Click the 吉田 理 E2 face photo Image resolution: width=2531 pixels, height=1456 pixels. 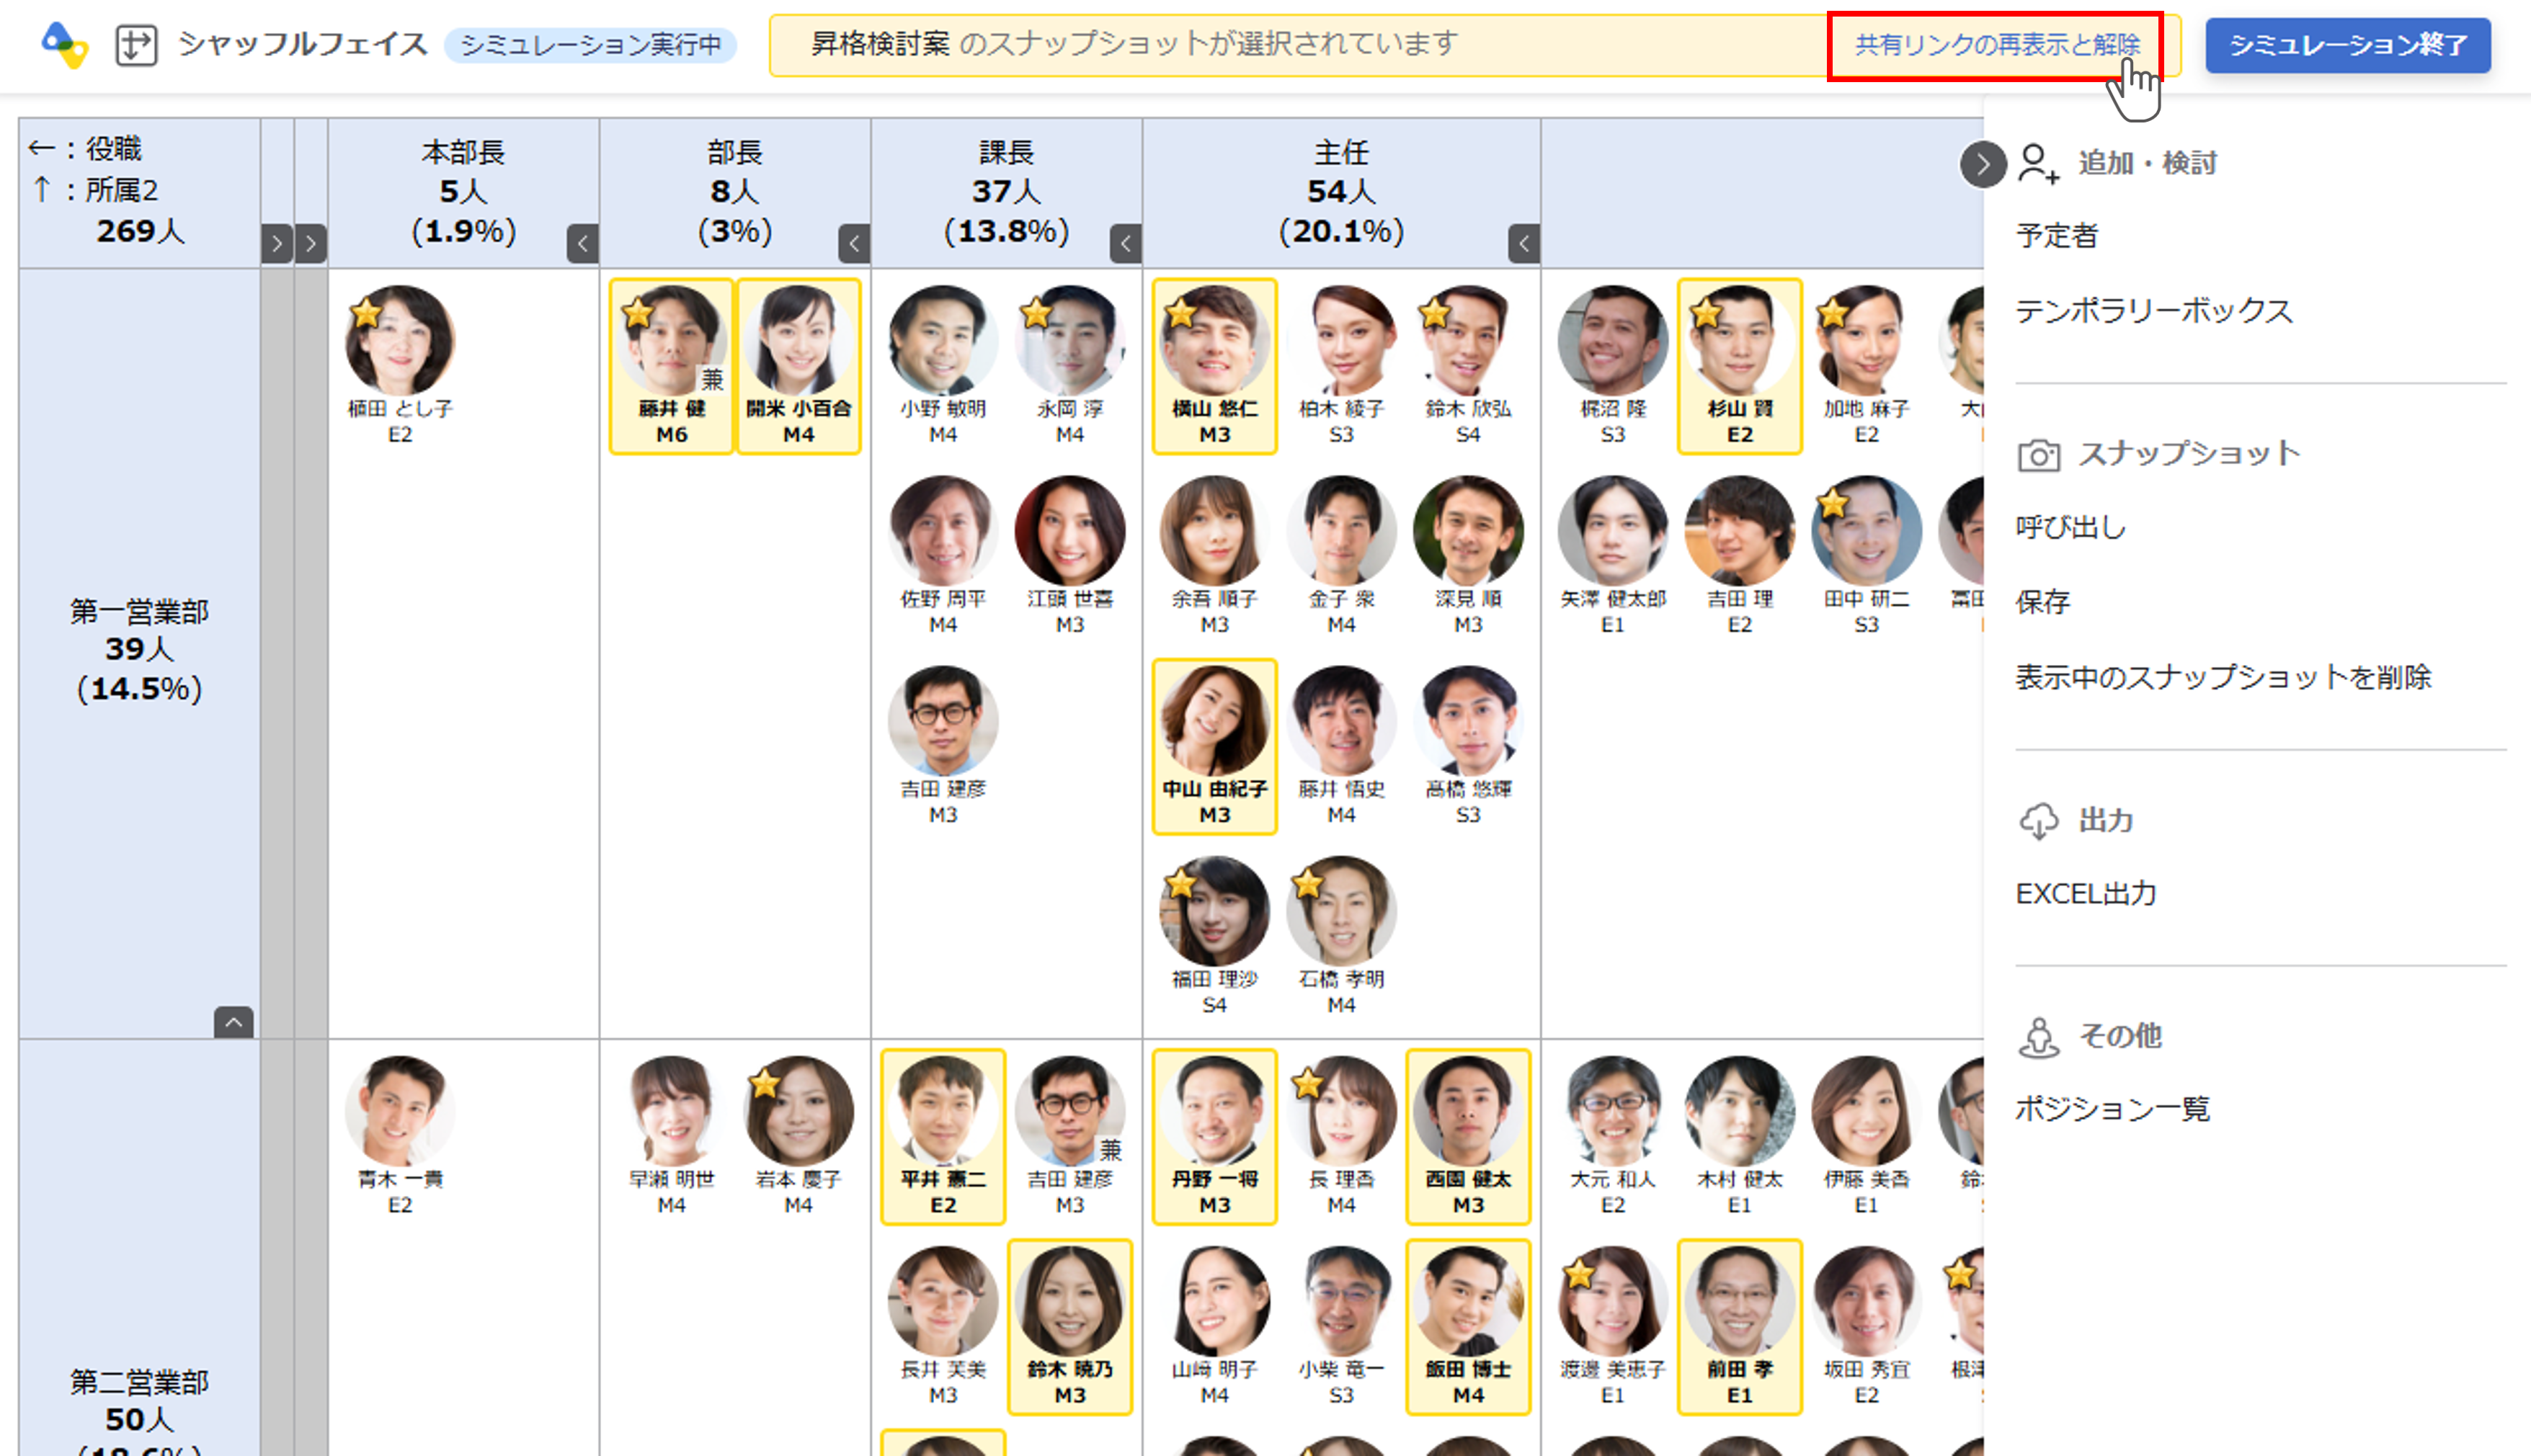click(1739, 530)
